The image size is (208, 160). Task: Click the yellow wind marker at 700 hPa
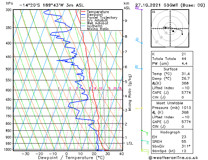(141, 108)
